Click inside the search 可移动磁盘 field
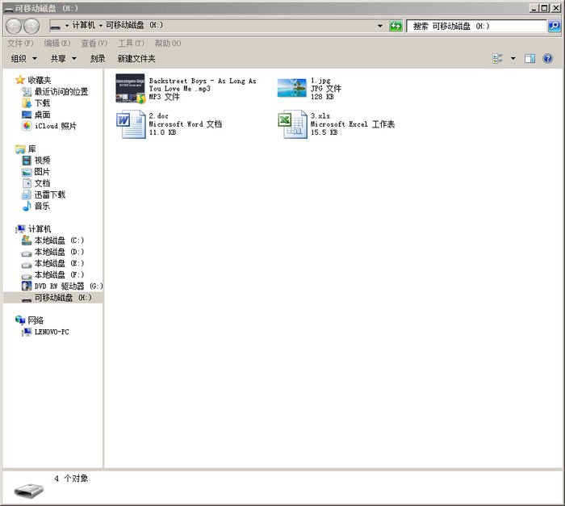This screenshot has width=565, height=506. click(476, 26)
